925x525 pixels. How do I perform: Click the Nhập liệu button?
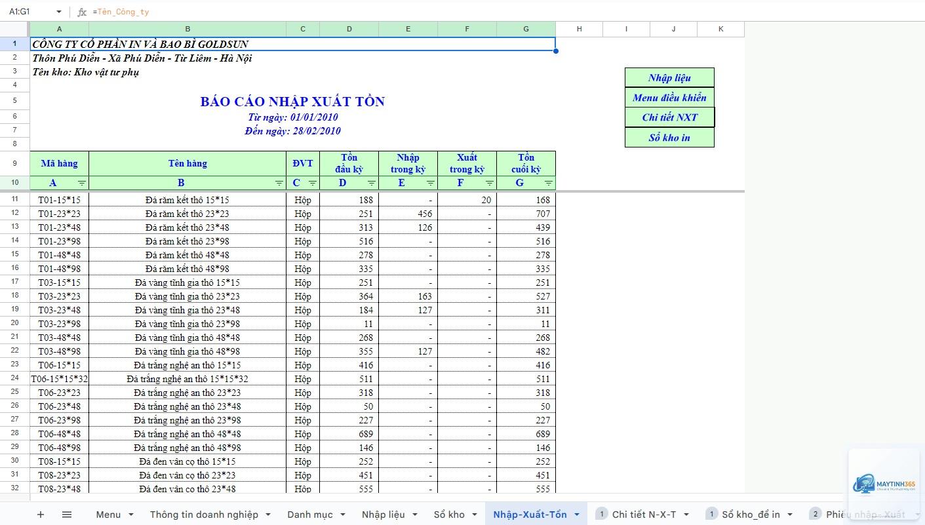point(669,77)
